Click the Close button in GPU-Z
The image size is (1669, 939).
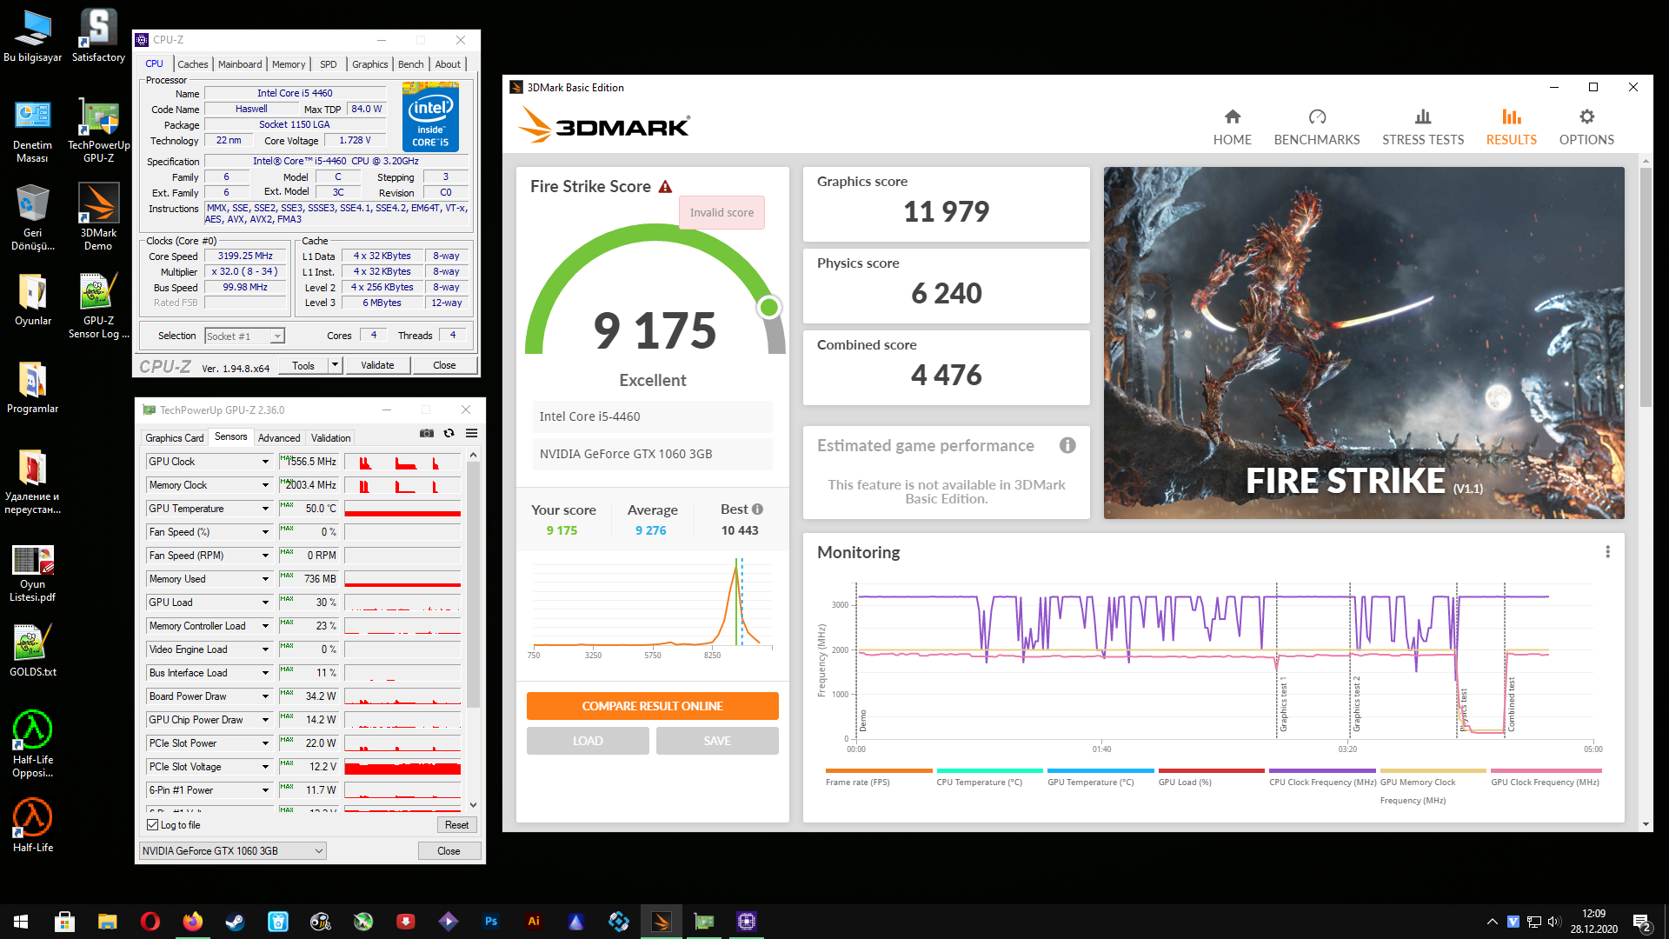(x=449, y=851)
